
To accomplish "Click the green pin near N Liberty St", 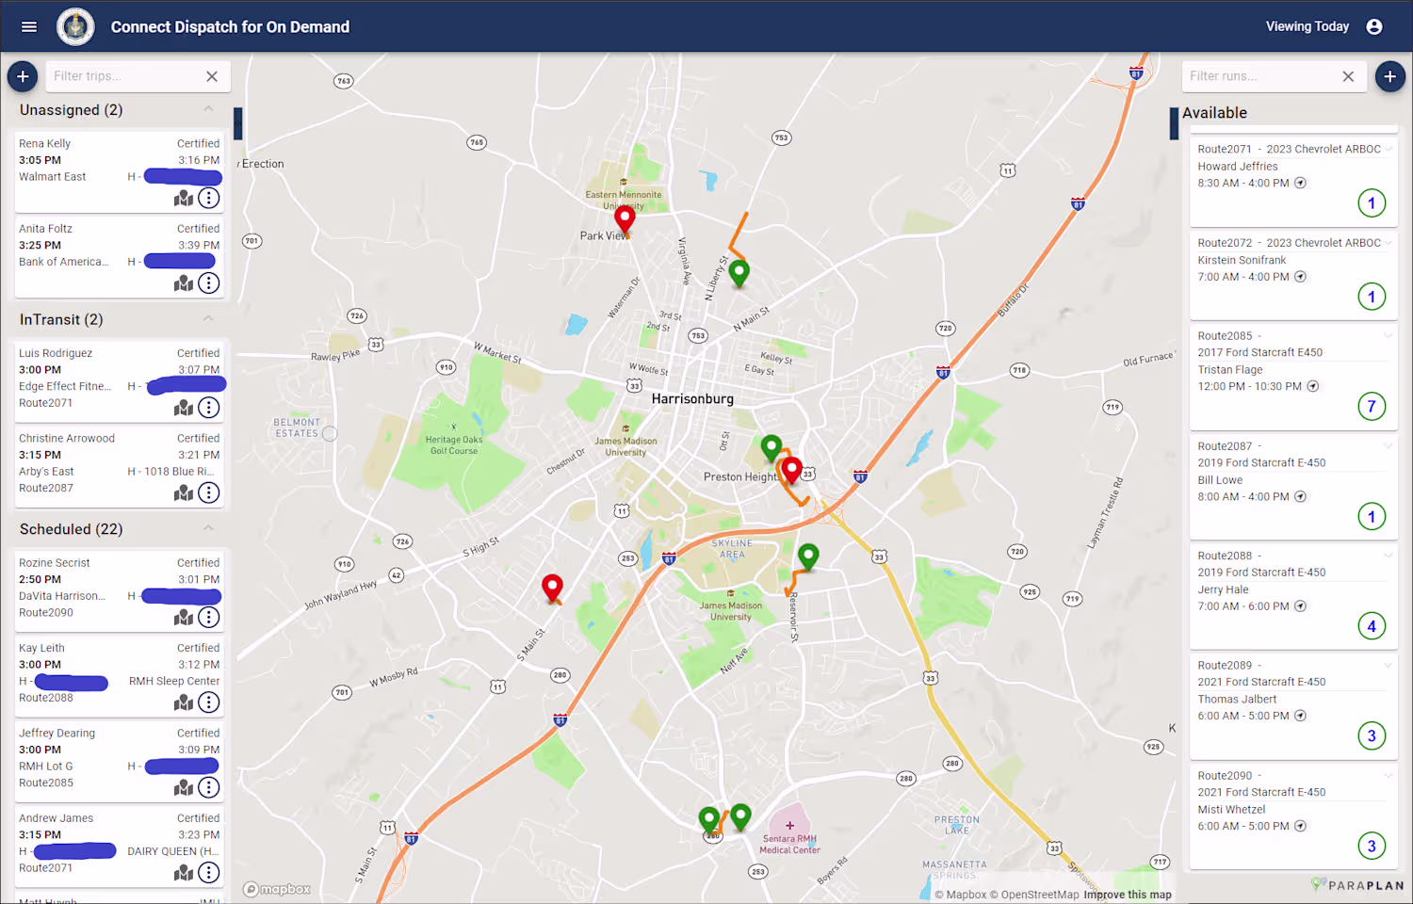I will tap(739, 274).
